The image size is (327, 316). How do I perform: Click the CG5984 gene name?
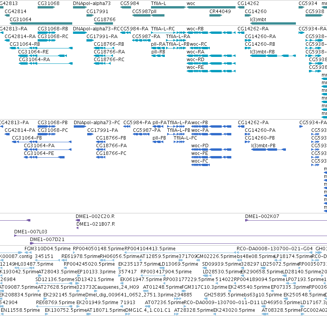(x=129, y=3)
